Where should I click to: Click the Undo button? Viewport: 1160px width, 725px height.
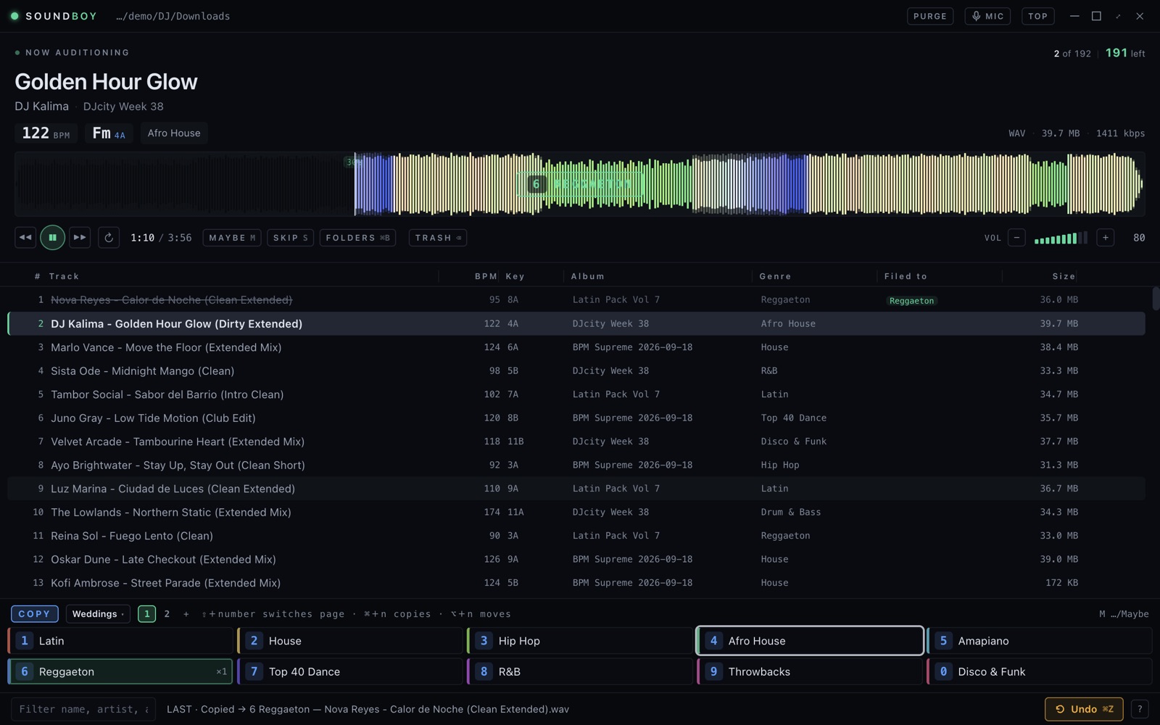1084,709
